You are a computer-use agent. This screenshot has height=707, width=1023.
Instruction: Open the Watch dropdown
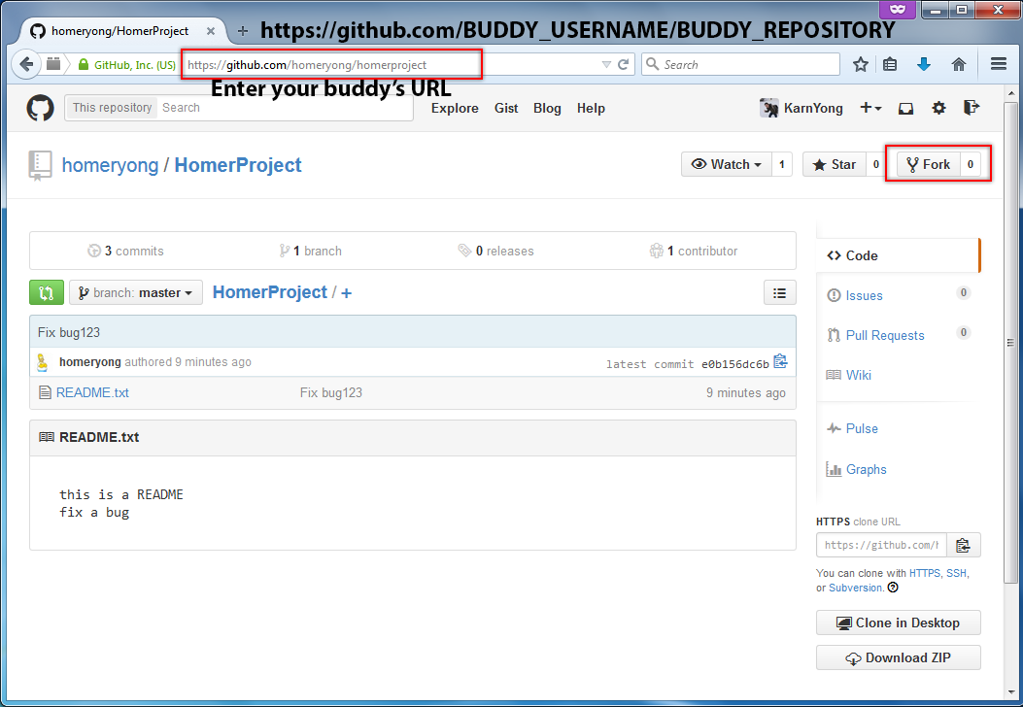[x=727, y=164]
